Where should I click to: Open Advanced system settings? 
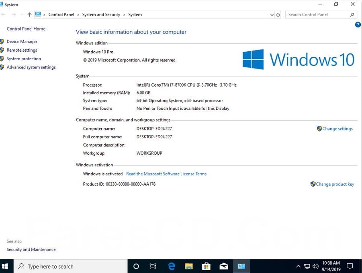31,67
